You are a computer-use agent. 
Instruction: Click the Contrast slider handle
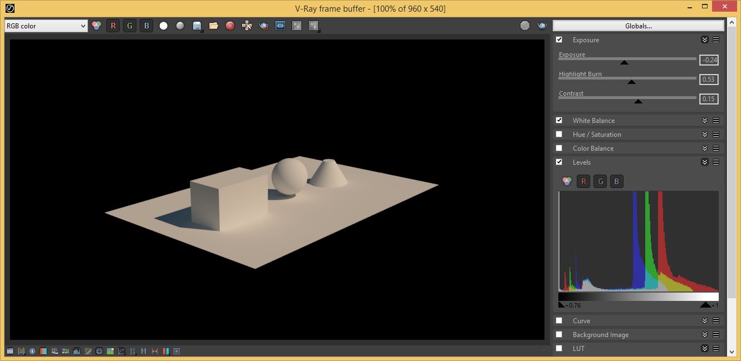click(638, 101)
